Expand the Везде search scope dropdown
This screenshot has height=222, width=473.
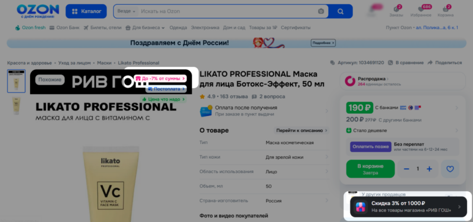pyautogui.click(x=126, y=11)
